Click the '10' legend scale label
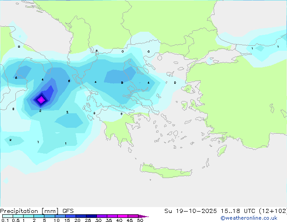The width and height of the screenshot is (287, 222). 57,220
